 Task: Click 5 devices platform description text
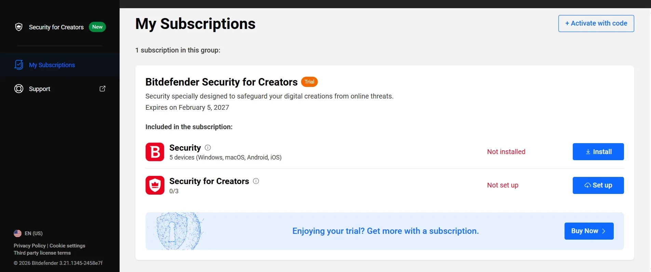click(x=226, y=157)
